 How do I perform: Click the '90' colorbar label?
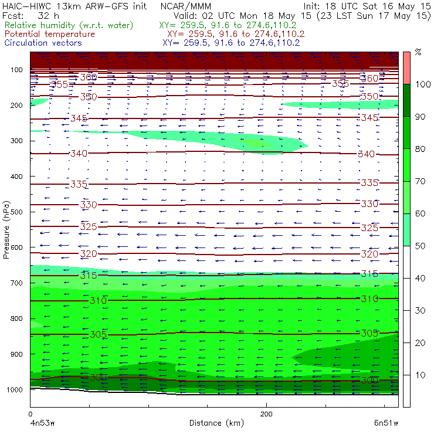(x=420, y=117)
